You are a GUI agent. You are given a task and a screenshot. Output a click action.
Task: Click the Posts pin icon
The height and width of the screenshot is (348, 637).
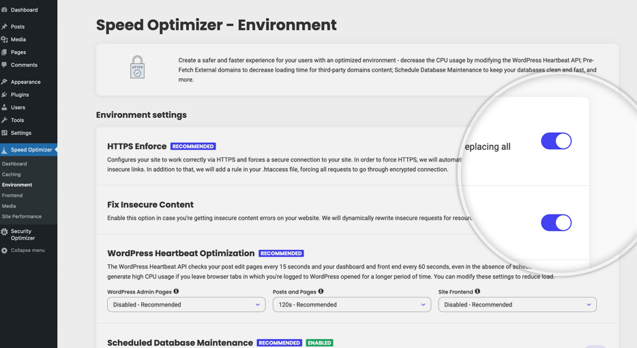[x=4, y=27]
